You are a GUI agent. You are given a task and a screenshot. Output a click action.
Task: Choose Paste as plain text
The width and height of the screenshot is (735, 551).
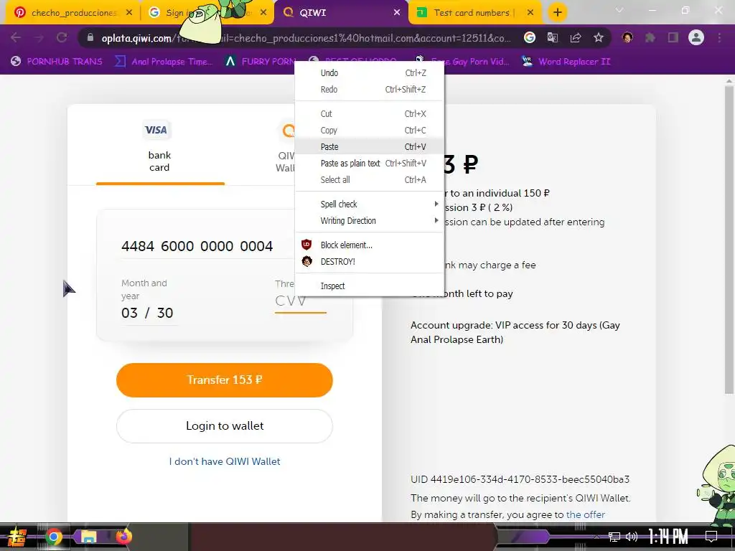(370, 163)
